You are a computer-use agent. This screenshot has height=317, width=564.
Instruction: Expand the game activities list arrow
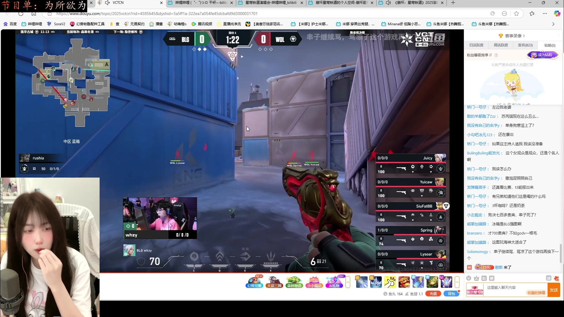pos(348,282)
